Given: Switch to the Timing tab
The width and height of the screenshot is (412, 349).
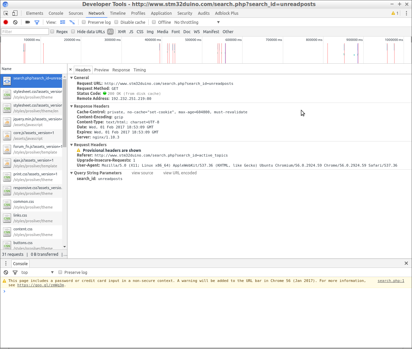Looking at the screenshot, I should (140, 70).
